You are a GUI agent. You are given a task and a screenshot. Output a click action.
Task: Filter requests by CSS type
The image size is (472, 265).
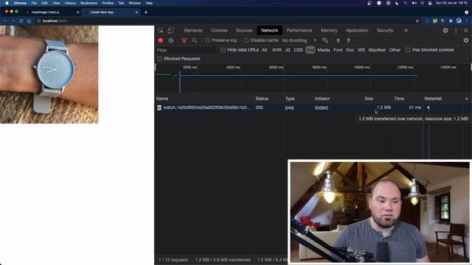tap(298, 50)
